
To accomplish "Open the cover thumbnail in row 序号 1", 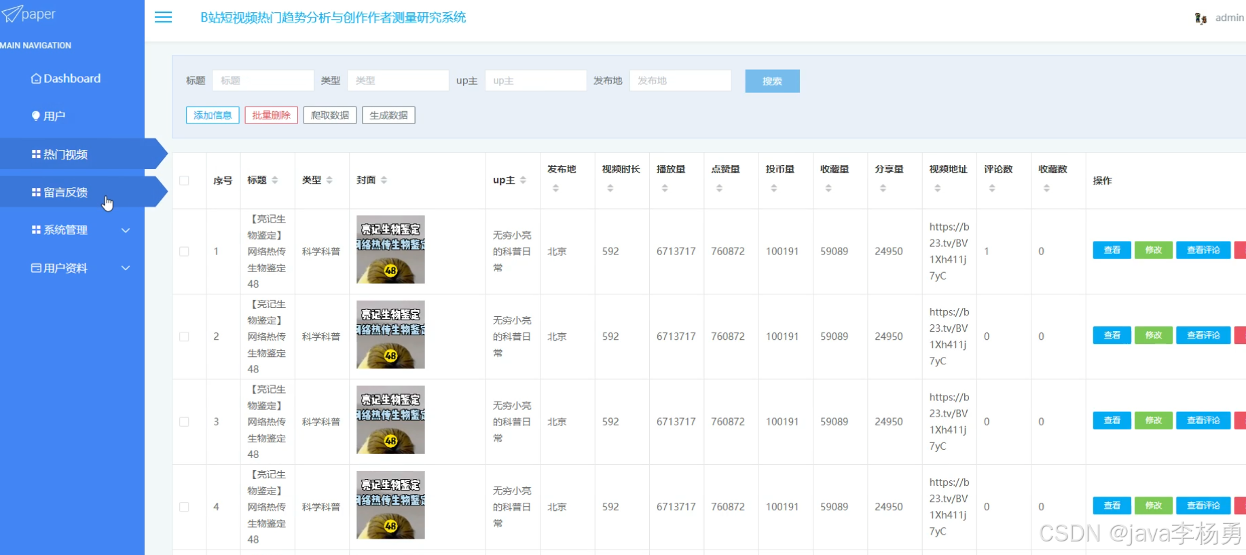I will tap(390, 250).
